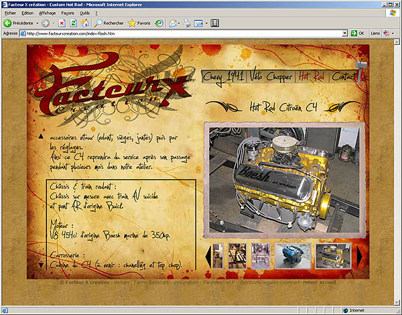Viewport: 402px width, 315px height.
Task: Open the Vélo Chopper site tab
Action: pyautogui.click(x=271, y=76)
